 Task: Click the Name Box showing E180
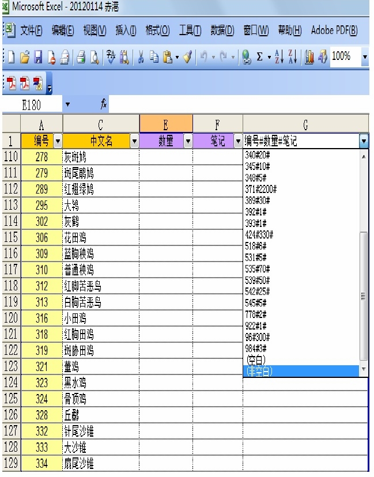click(32, 104)
